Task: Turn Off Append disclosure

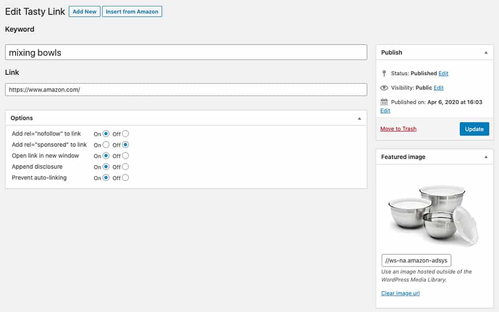Action: click(125, 167)
